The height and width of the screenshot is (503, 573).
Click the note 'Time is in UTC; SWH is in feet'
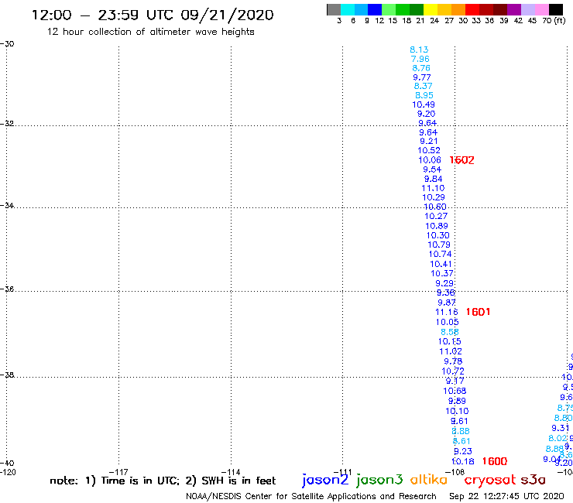163,481
